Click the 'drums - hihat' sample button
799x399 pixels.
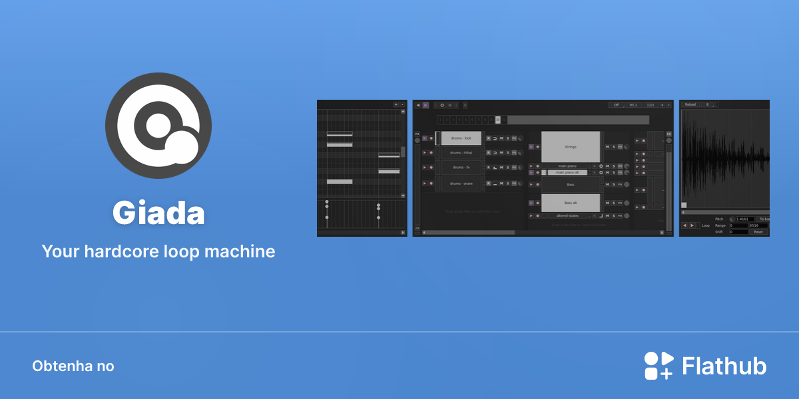[461, 153]
